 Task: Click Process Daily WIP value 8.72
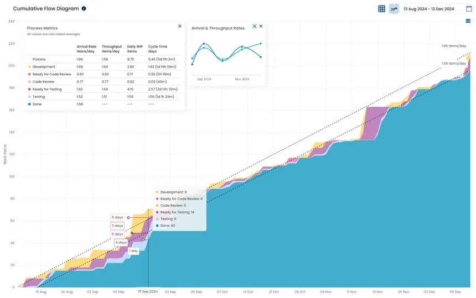coord(131,59)
